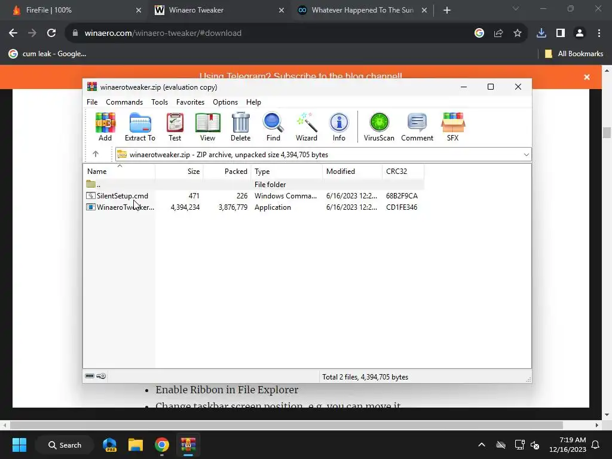Expand the archive path dropdown arrow
The image size is (612, 459).
pos(526,155)
